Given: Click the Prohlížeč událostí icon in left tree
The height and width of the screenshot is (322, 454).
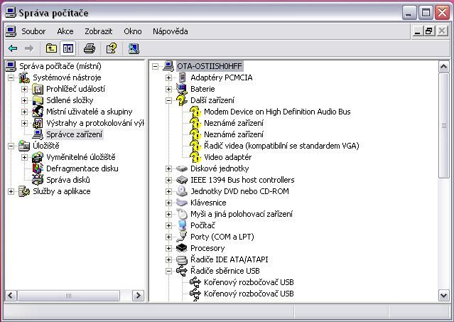Looking at the screenshot, I should tap(38, 89).
